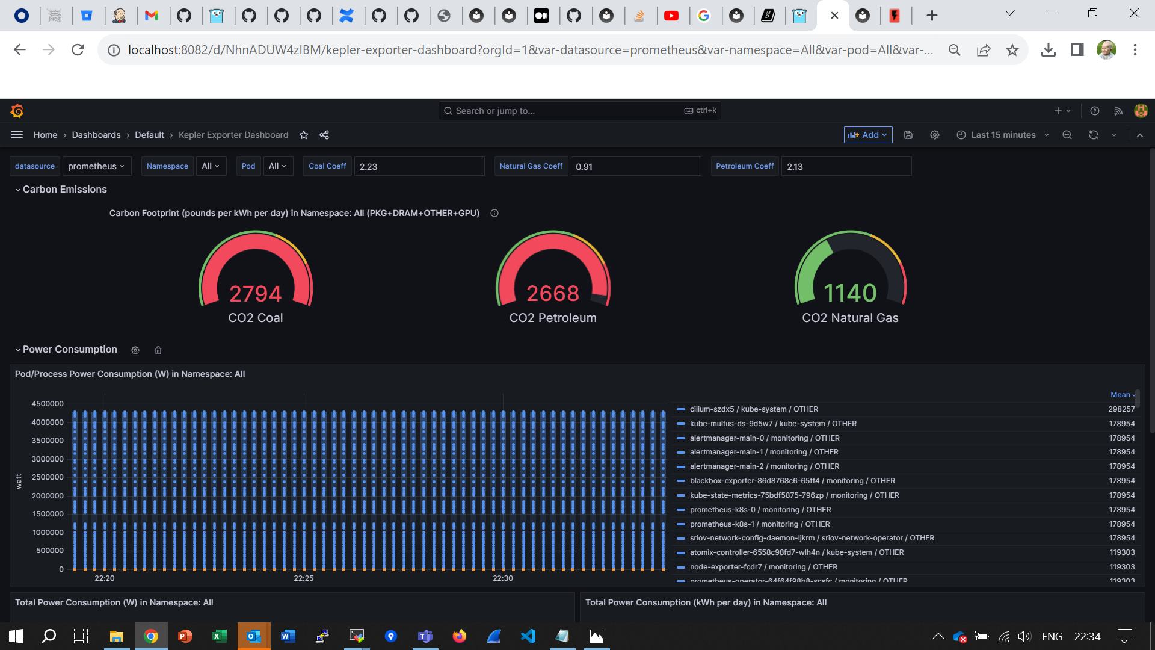The width and height of the screenshot is (1155, 650).
Task: Open dashboard settings gear icon
Action: click(x=935, y=135)
